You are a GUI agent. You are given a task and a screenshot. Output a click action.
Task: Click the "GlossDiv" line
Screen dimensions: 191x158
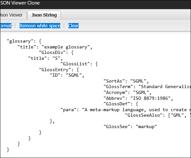[56, 53]
